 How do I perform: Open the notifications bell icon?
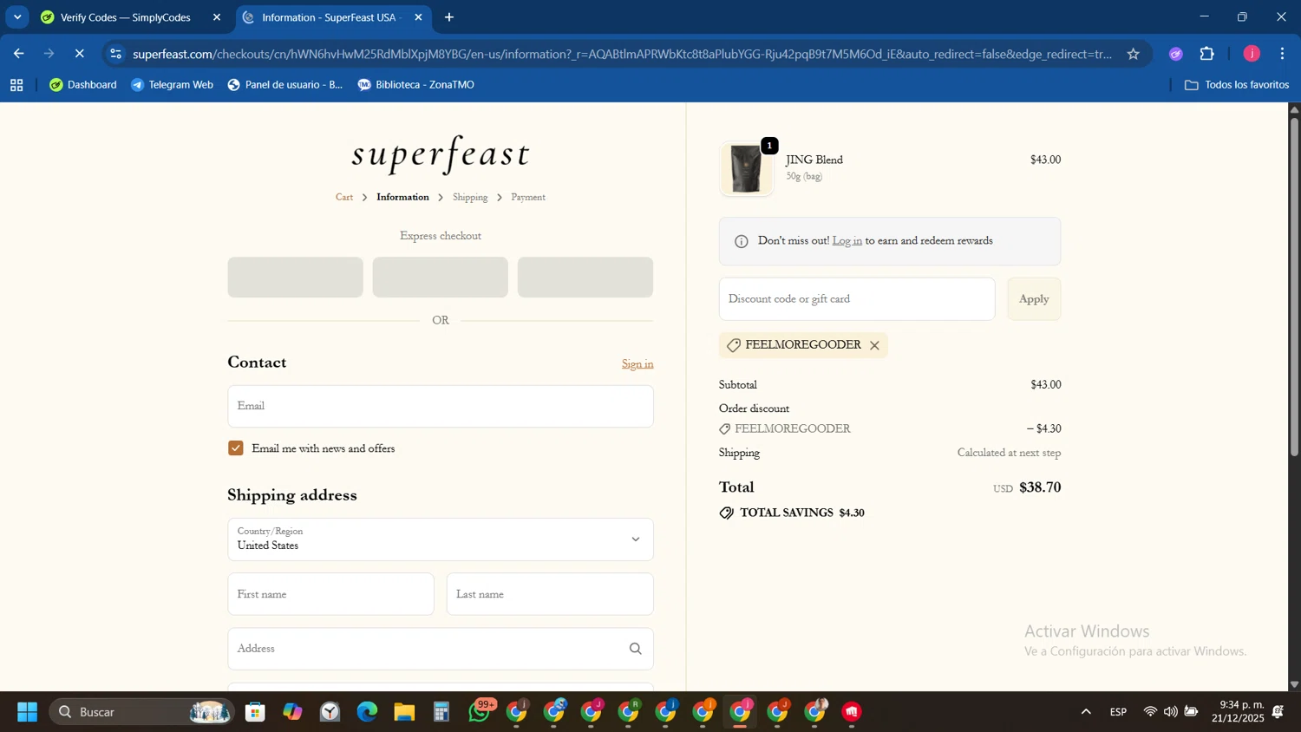(1278, 712)
